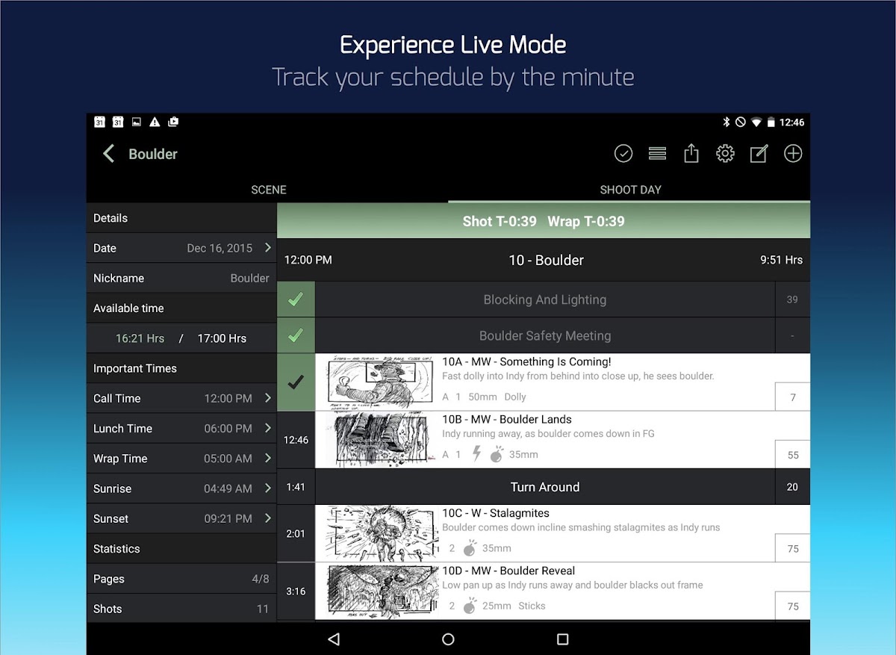Open the list view icon in toolbar
Image resolution: width=896 pixels, height=655 pixels.
(657, 154)
